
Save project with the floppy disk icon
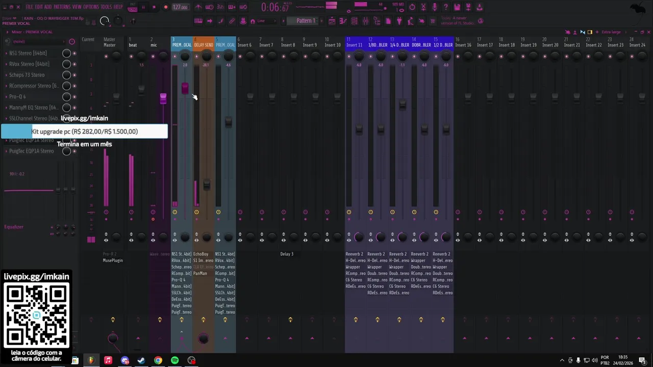point(457,7)
